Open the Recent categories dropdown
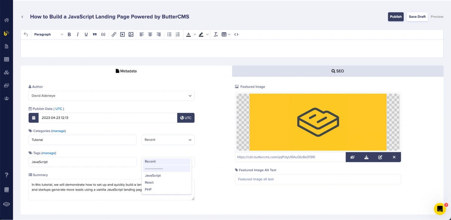This screenshot has height=220, width=451. coord(168,140)
